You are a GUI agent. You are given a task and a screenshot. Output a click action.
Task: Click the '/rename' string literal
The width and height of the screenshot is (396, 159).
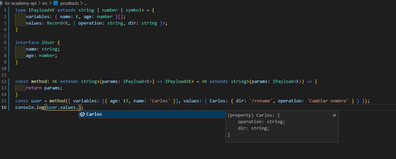pyautogui.click(x=261, y=101)
